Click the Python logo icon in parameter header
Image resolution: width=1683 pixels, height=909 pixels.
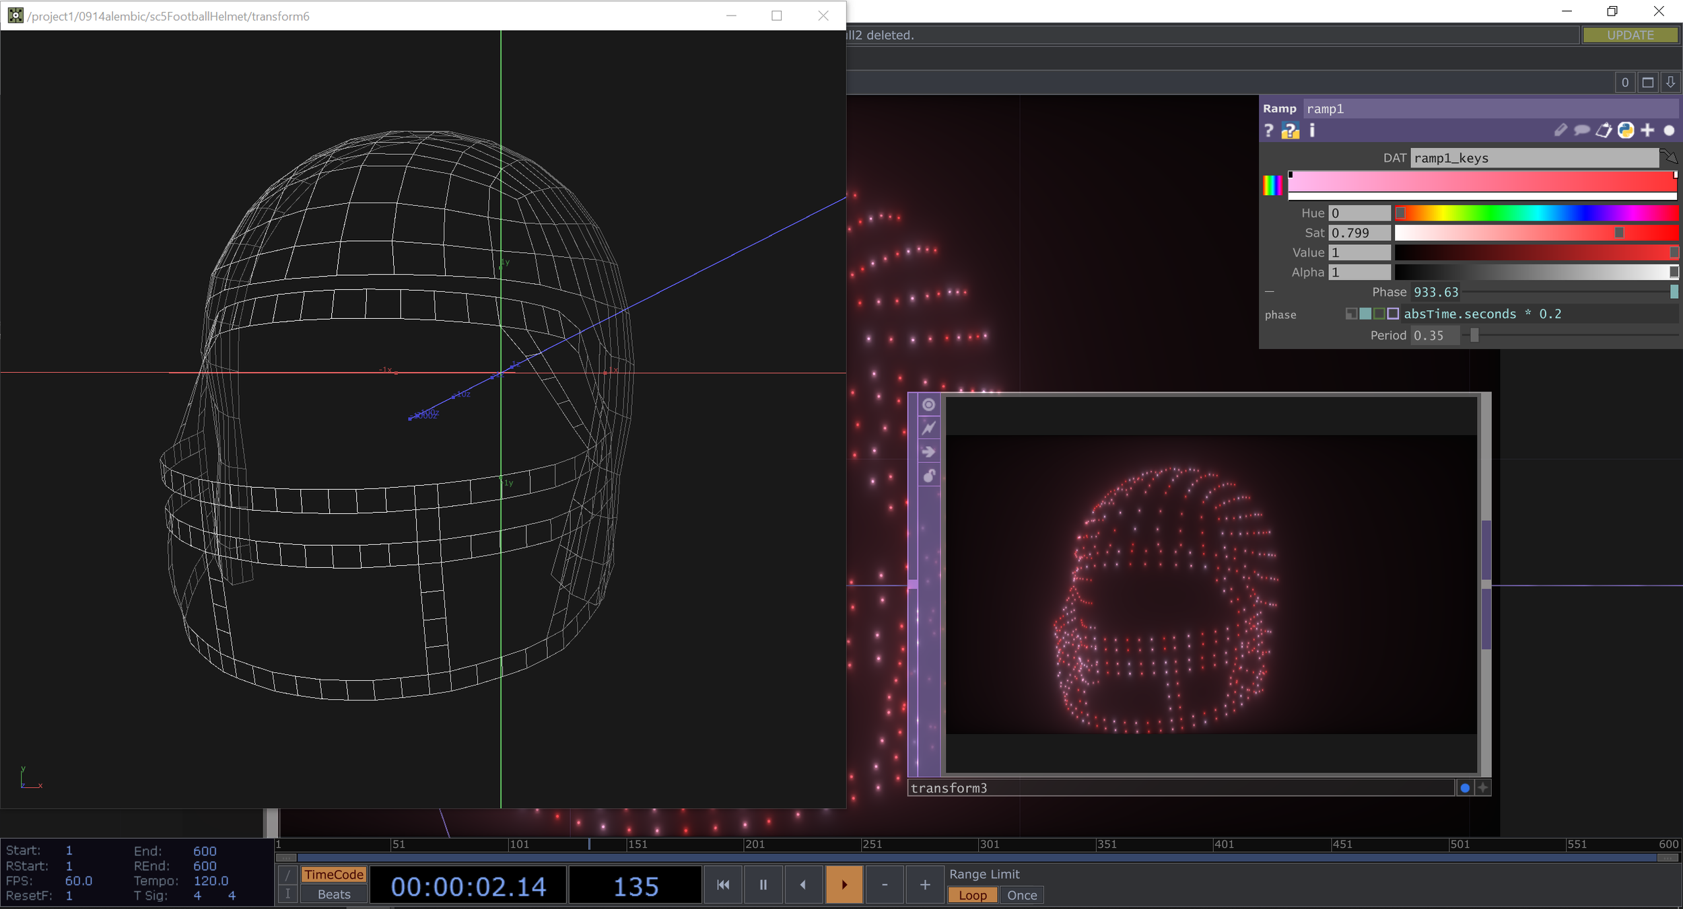pyautogui.click(x=1626, y=131)
